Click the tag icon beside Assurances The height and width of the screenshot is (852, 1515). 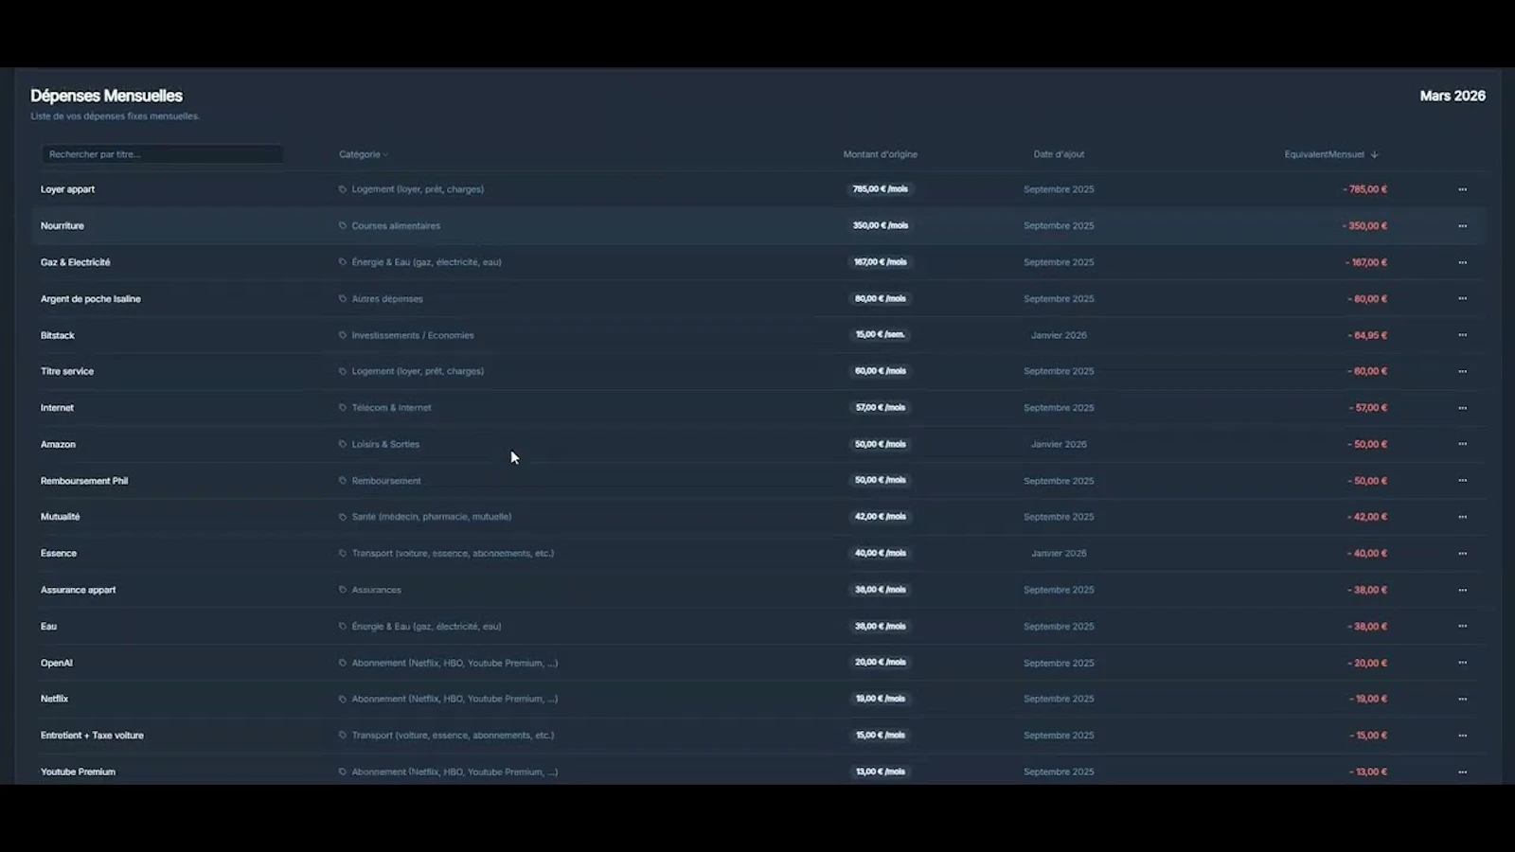pos(343,590)
